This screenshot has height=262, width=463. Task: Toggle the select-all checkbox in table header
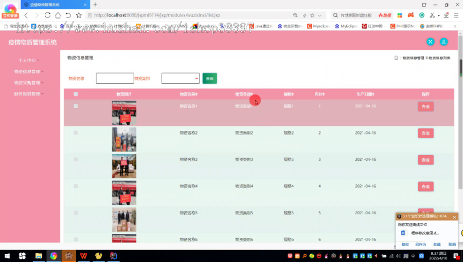click(x=76, y=94)
